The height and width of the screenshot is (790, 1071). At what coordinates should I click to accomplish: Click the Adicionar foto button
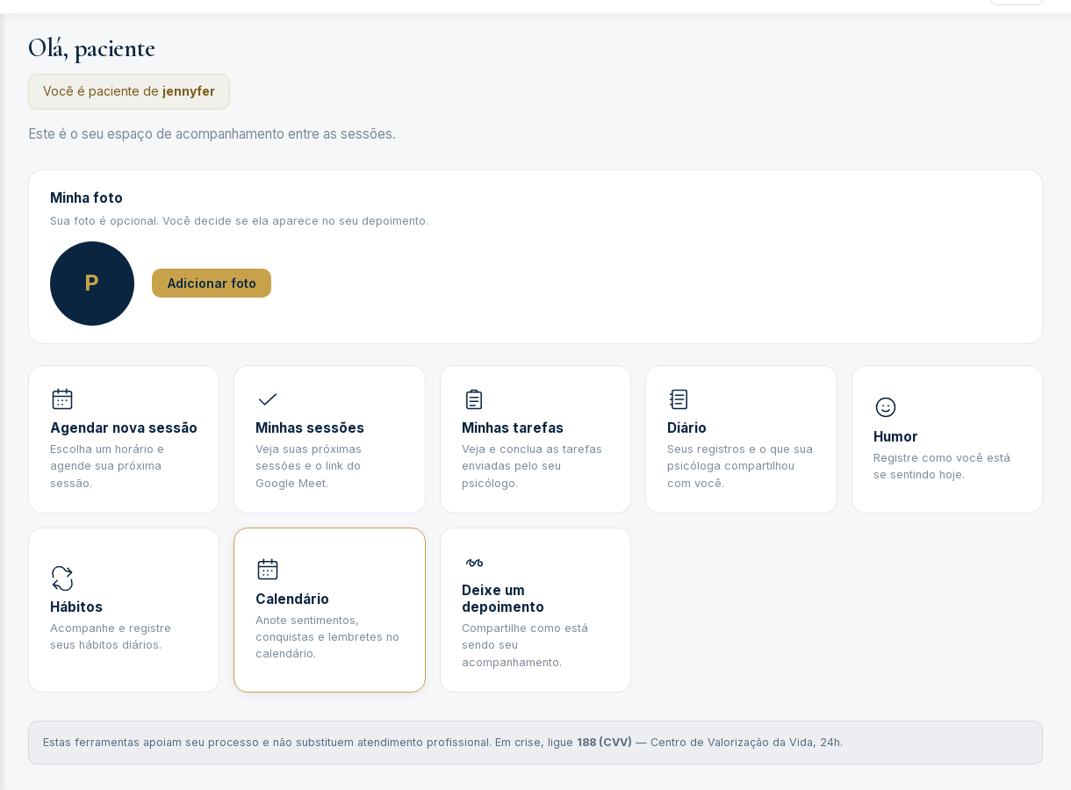pyautogui.click(x=212, y=284)
